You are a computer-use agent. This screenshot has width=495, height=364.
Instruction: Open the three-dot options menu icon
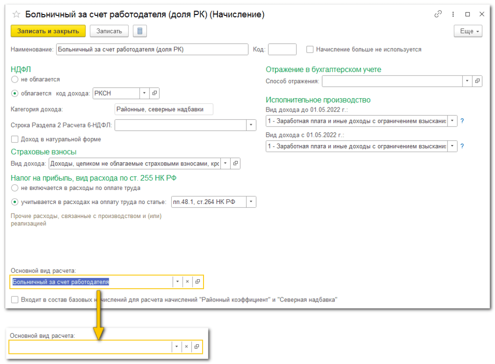coord(453,15)
